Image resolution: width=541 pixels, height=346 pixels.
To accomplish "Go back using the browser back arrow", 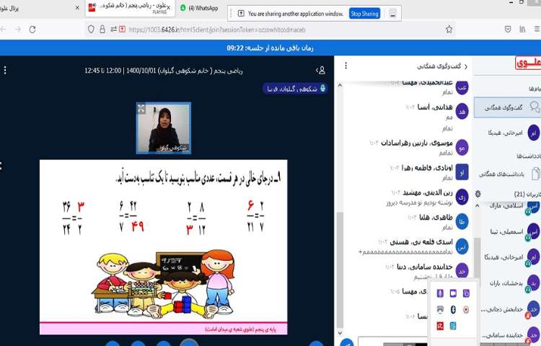I will tap(3, 30).
